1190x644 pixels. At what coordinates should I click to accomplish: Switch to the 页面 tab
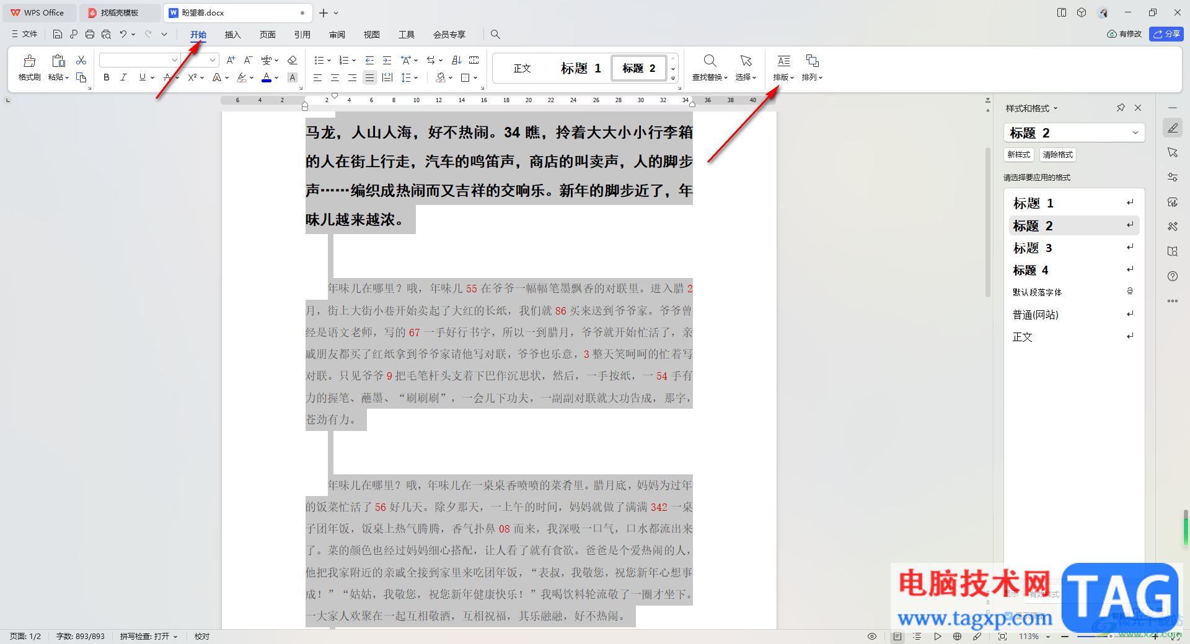pos(268,35)
